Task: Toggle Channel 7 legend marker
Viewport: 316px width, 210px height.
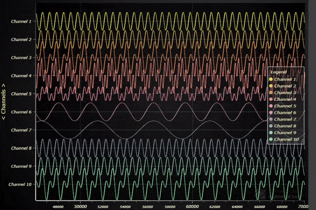Action: tap(271, 119)
